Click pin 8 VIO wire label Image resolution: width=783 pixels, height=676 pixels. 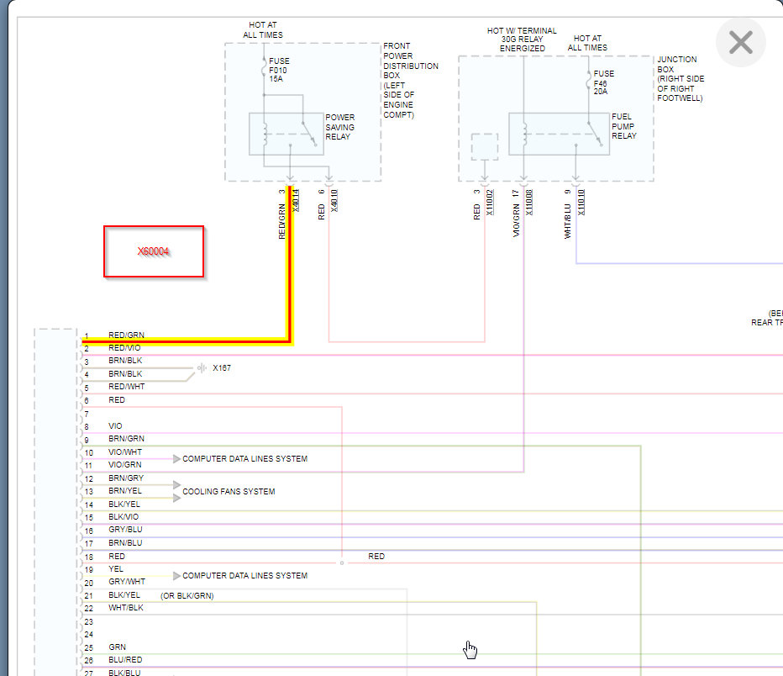(115, 425)
